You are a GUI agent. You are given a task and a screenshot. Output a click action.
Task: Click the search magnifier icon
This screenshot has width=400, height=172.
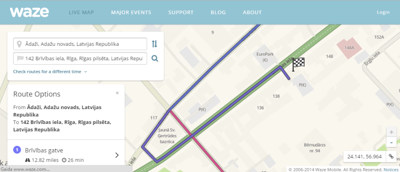[x=154, y=58]
